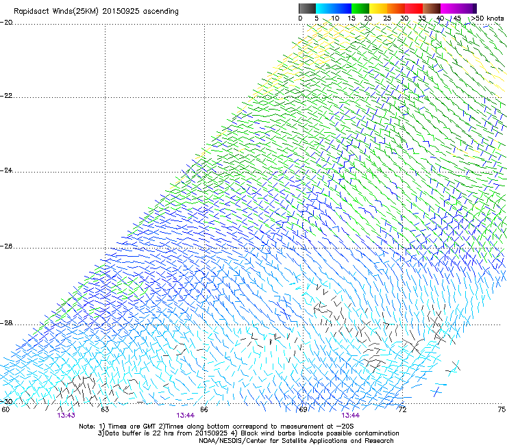Image resolution: width=507 pixels, height=445 pixels.
Task: Click the '13:44' time stamp left of 66
Action: (185, 416)
